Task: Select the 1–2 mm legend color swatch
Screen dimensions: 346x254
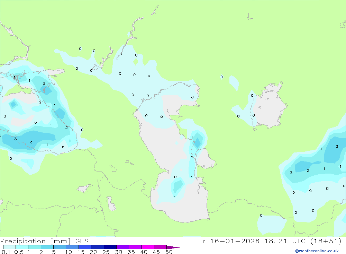Action: (x=35, y=247)
